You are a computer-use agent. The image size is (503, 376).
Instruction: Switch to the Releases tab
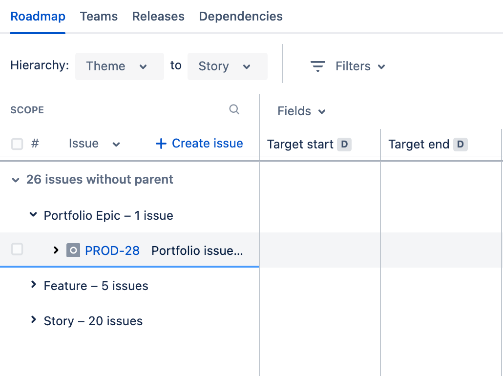[158, 17]
